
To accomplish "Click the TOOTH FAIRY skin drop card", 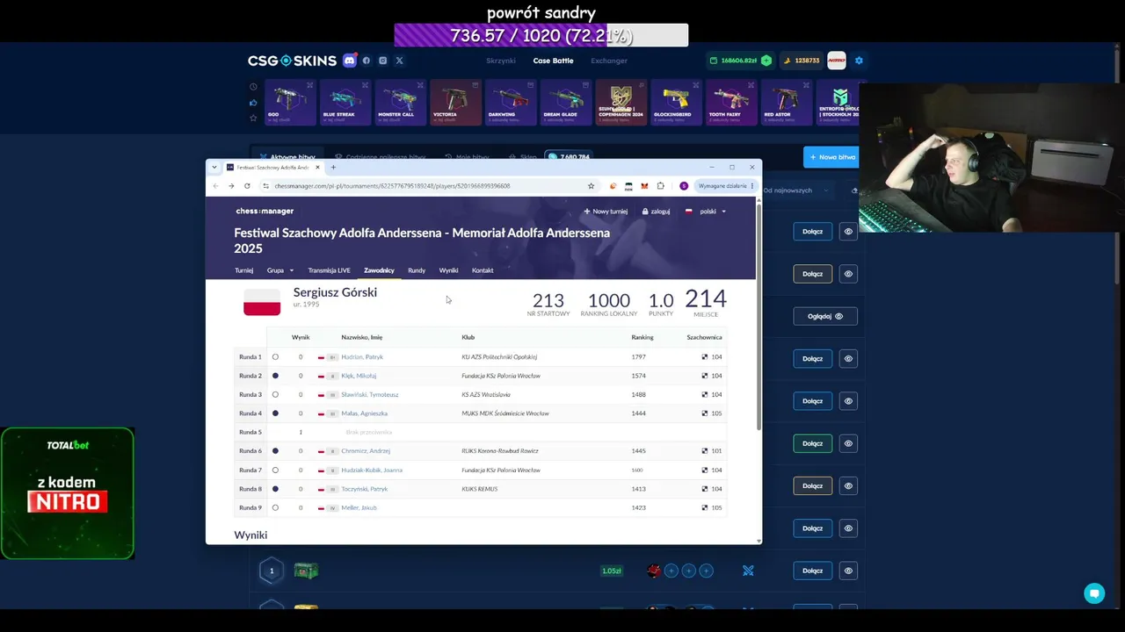I will 731,103.
